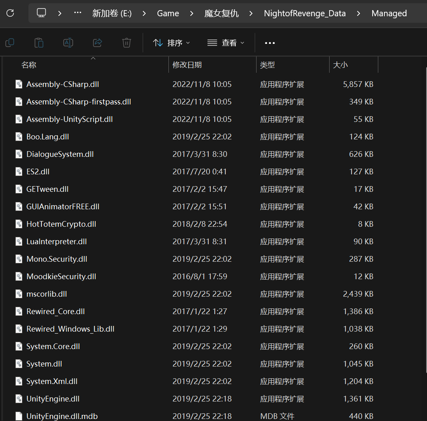The image size is (427, 421).
Task: Sort by 名称 column header
Action: (29, 65)
